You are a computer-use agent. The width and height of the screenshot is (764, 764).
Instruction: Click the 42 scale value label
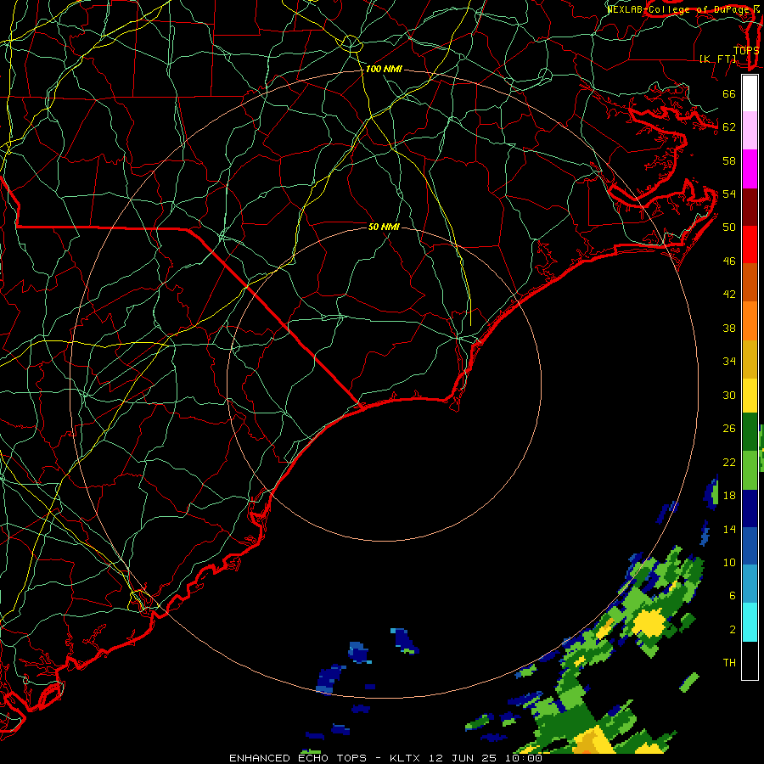click(729, 295)
